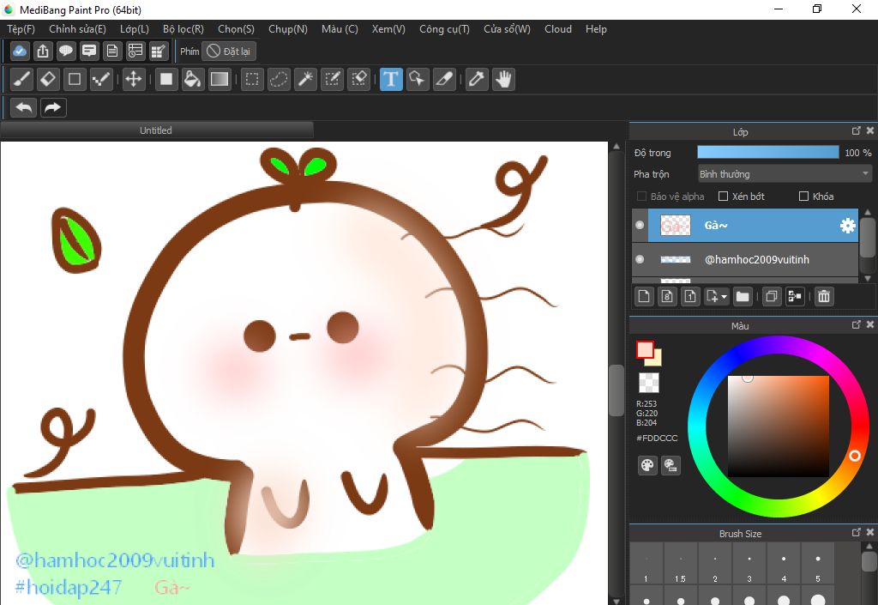Undock the Lớp panel
878x605 pixels.
pos(856,130)
